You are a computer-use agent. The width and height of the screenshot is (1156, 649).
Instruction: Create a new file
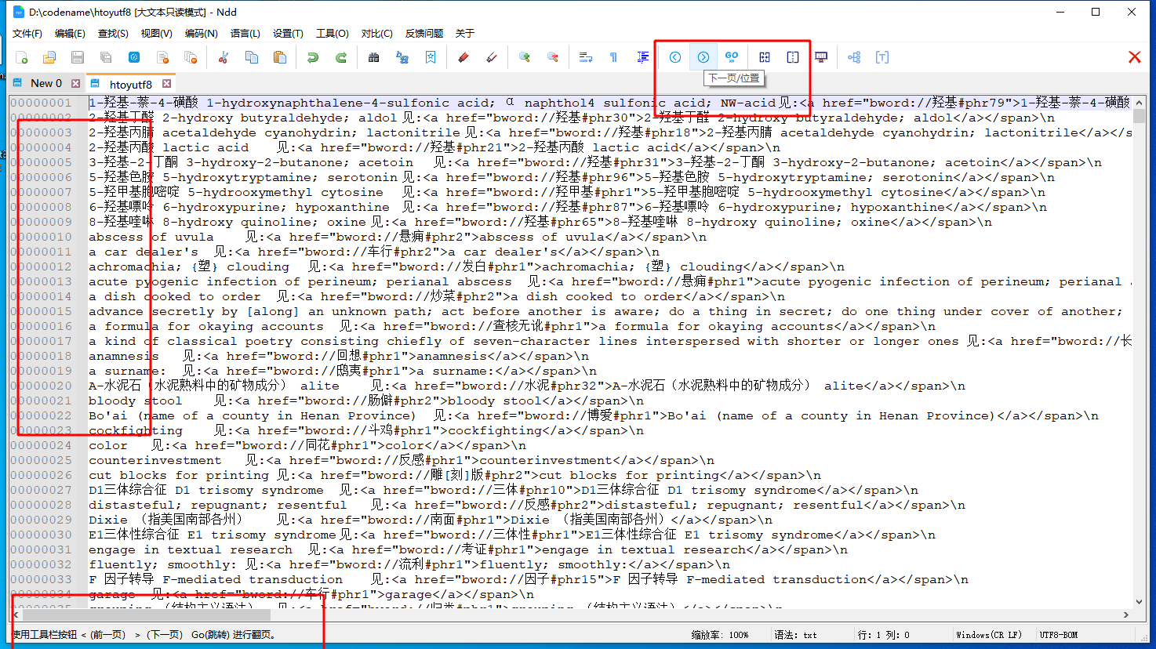click(21, 56)
